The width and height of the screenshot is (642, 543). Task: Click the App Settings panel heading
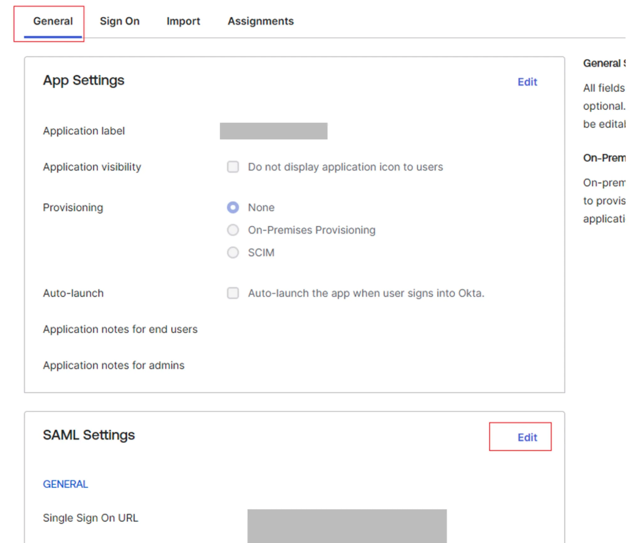click(83, 80)
